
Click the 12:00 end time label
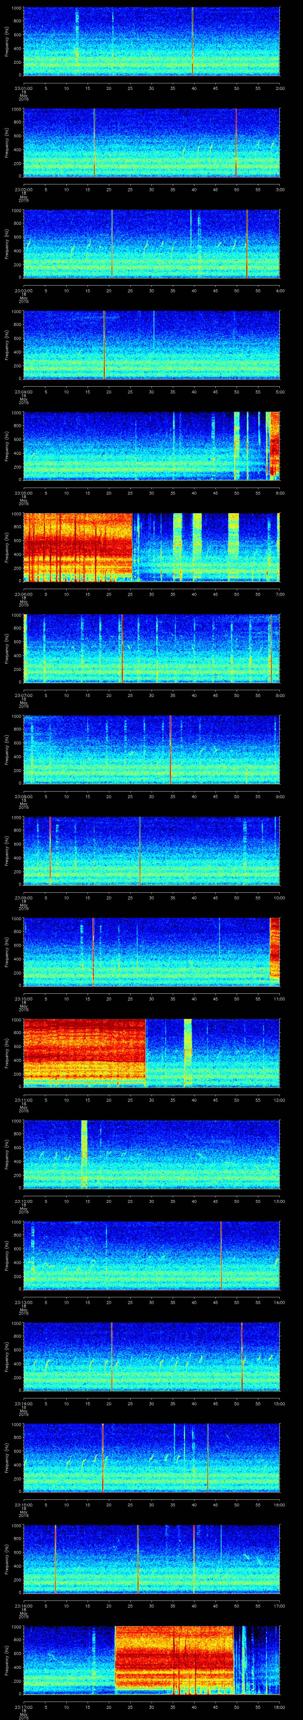279,1100
